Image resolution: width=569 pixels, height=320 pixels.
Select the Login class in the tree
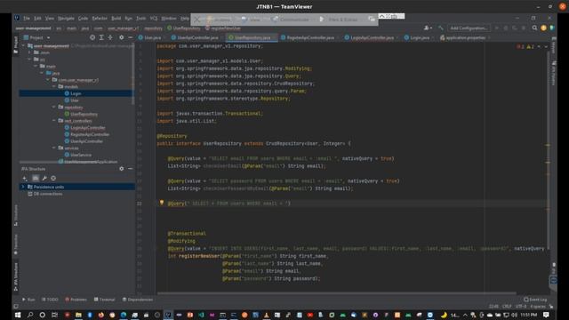(x=76, y=93)
